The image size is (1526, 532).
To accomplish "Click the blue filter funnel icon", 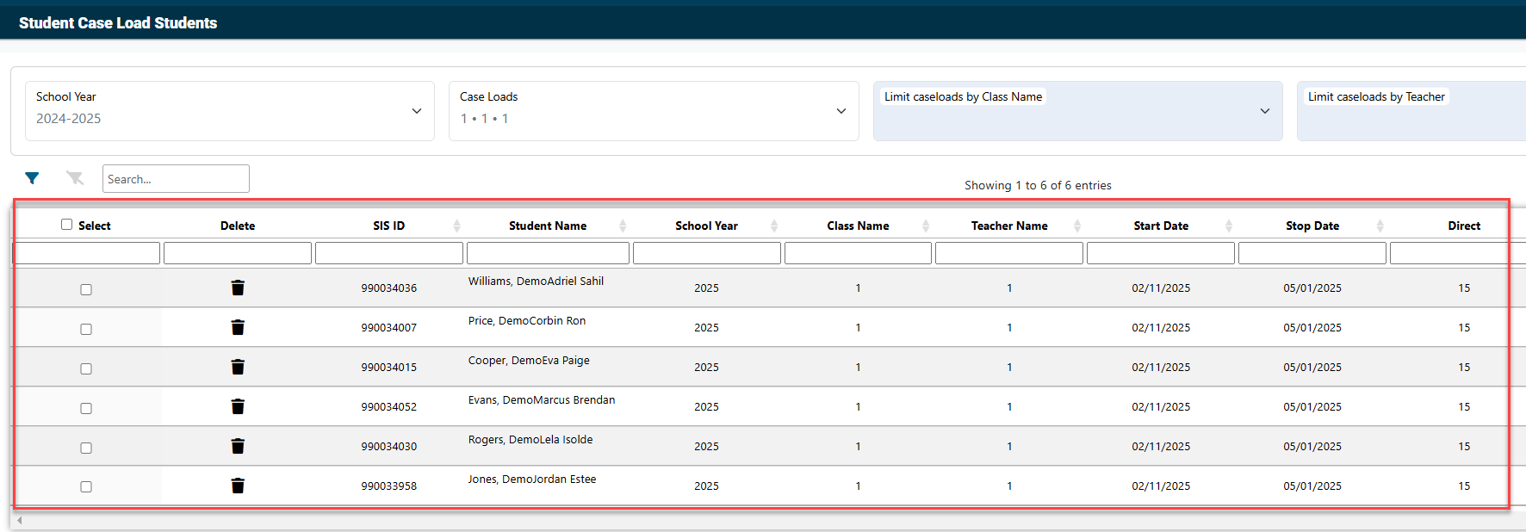I will [x=32, y=178].
